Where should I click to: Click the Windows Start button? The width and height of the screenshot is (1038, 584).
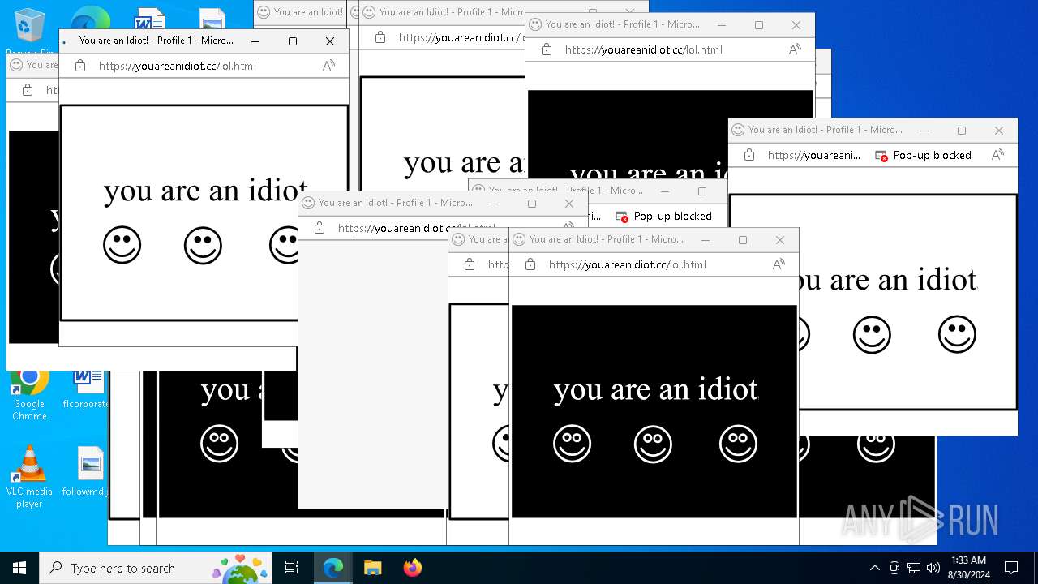19,568
